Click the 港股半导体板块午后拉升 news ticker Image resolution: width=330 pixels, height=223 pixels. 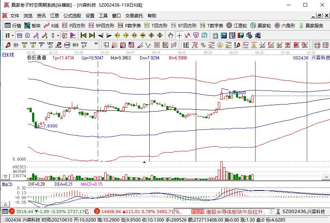click(235, 212)
